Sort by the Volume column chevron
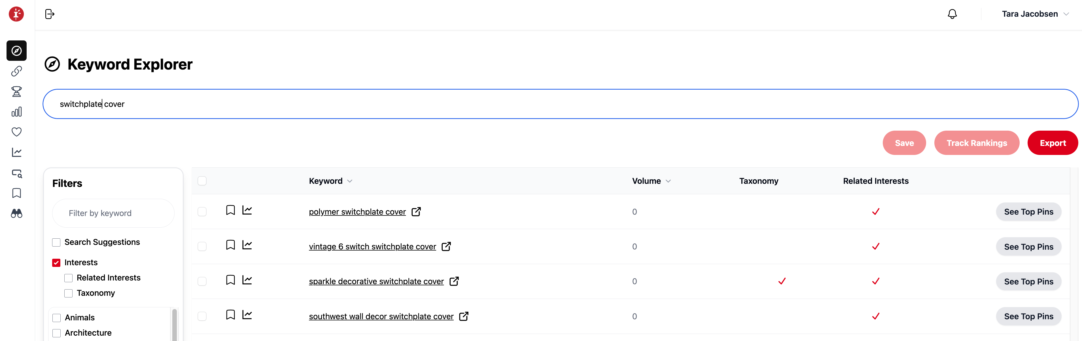Viewport: 1082px width, 341px height. [x=668, y=182]
